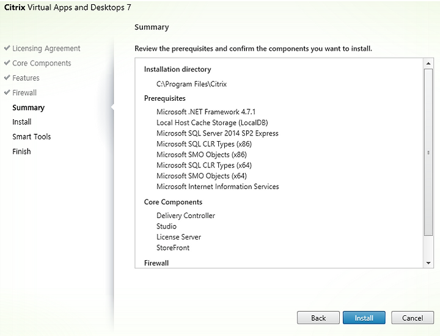Select the Finish step in sidebar
The height and width of the screenshot is (336, 440).
pos(21,152)
